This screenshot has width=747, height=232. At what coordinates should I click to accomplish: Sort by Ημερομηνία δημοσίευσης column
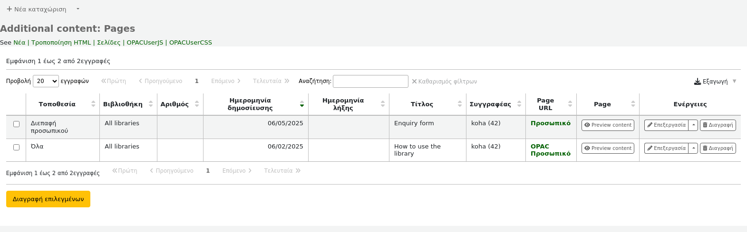pyautogui.click(x=250, y=104)
